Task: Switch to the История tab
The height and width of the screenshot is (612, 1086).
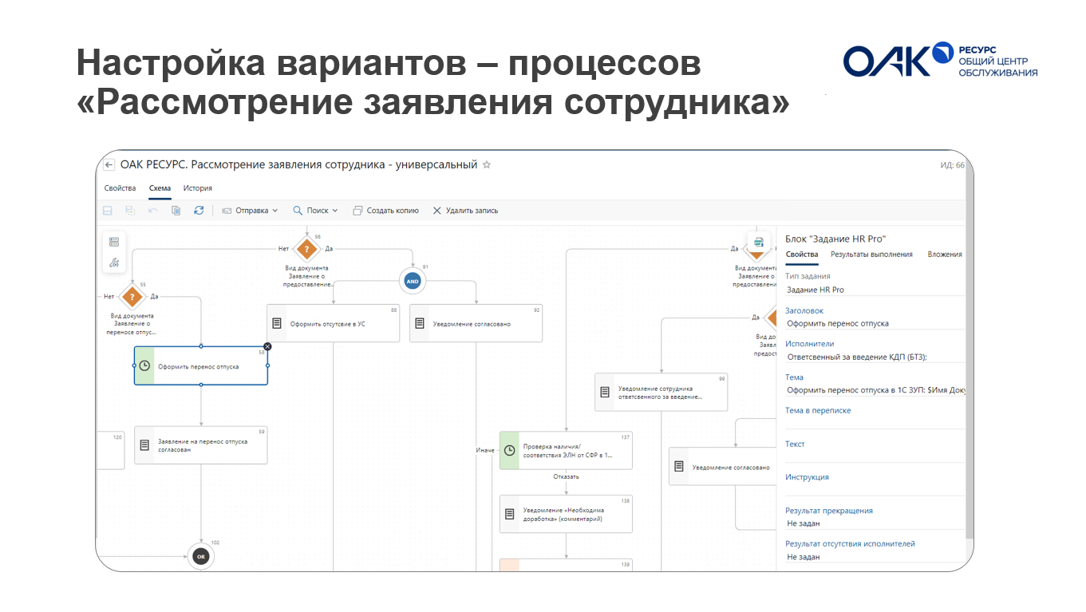Action: click(x=197, y=189)
